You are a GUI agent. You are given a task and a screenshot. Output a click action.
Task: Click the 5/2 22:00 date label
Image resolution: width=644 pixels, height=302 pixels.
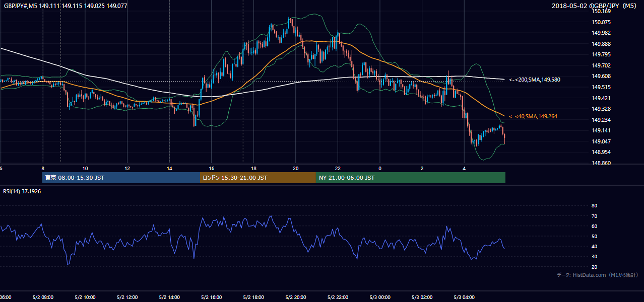coord(338,297)
